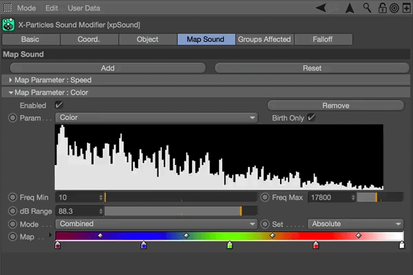413x275 pixels.
Task: Select the Map Sound tab
Action: coord(206,39)
